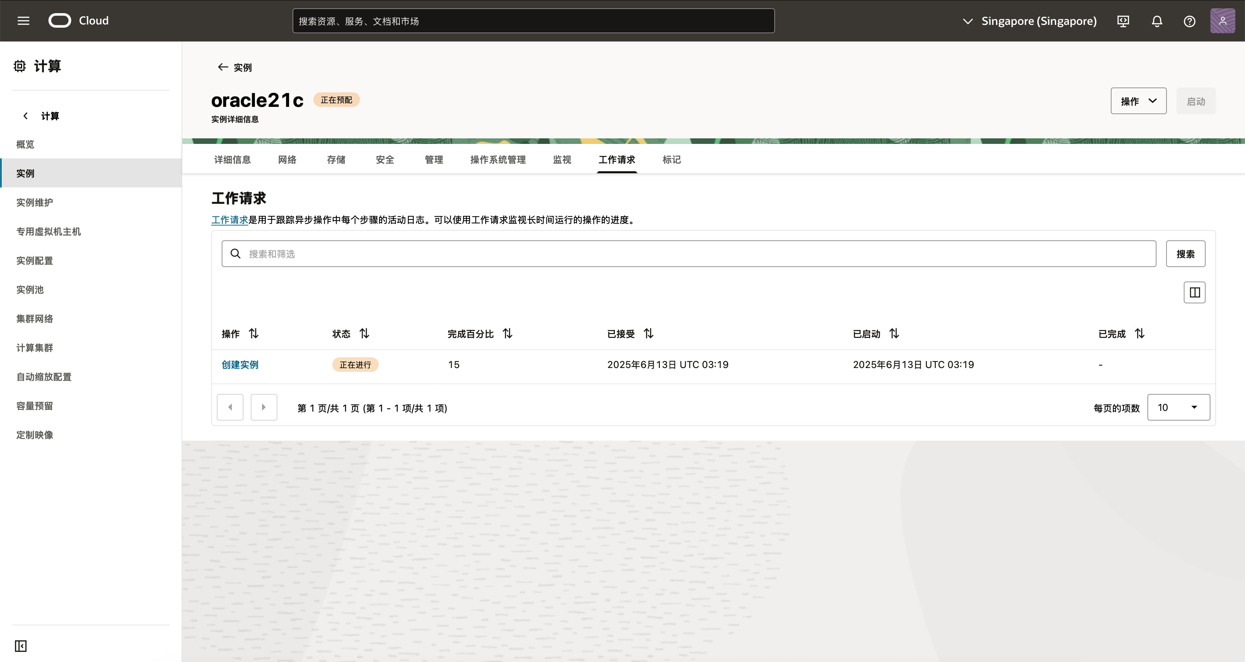Viewport: 1245px width, 662px height.
Task: Sort by the 已接受 column arrows
Action: click(x=648, y=333)
